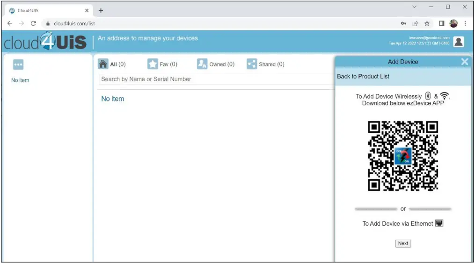Click the share page icon

point(415,23)
